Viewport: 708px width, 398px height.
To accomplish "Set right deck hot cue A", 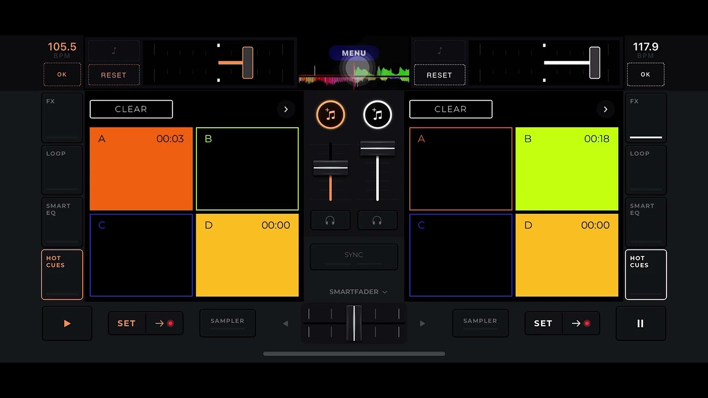I will [461, 169].
